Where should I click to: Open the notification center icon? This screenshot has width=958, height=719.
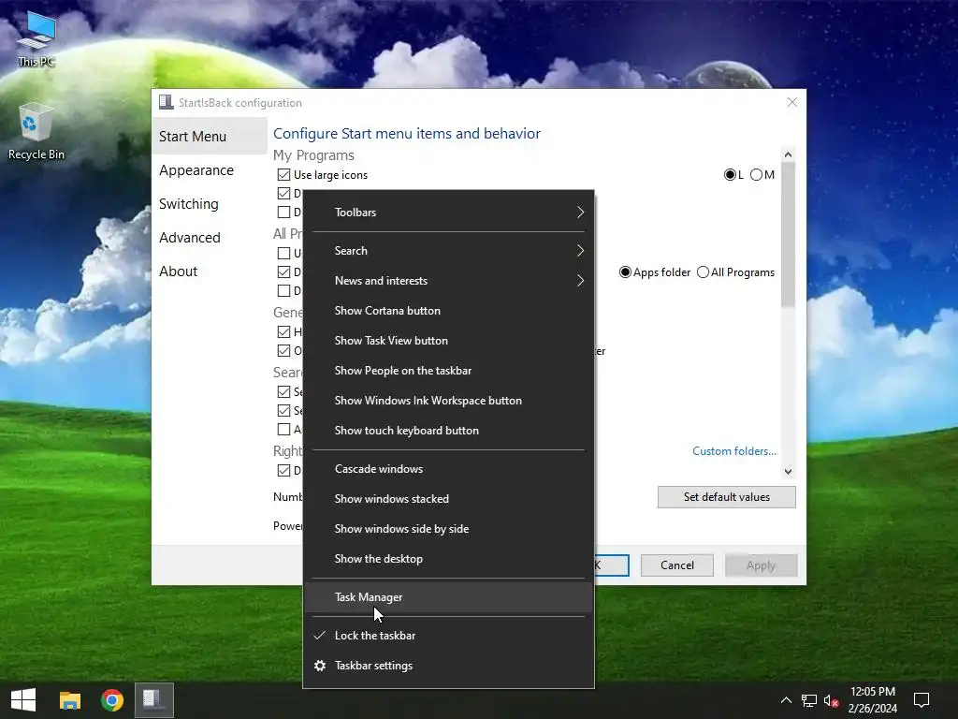[922, 700]
